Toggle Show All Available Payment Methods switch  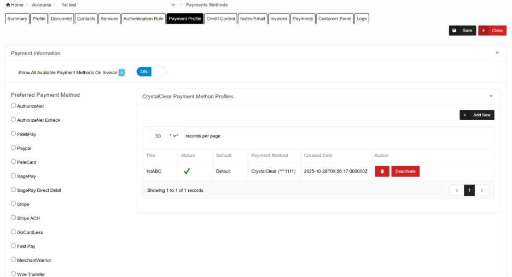point(151,72)
